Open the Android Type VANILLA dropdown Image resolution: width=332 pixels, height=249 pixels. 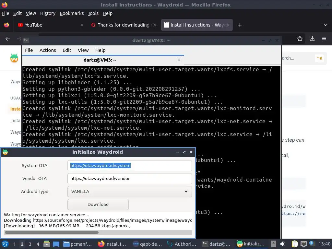point(130,191)
